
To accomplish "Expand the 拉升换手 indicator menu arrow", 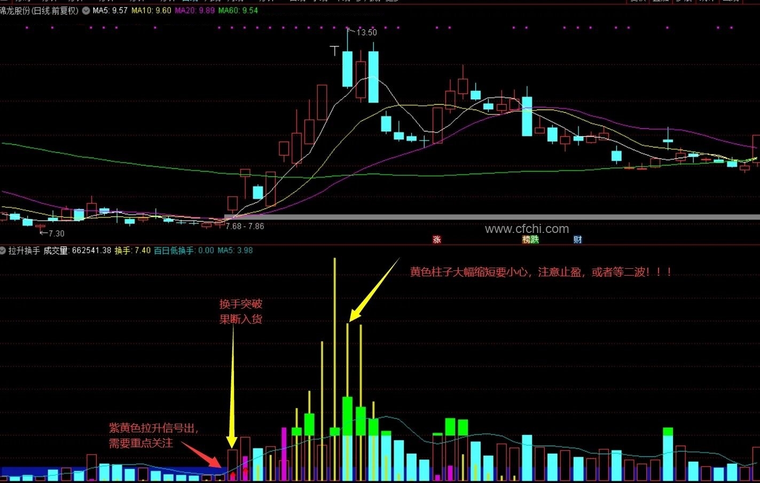I will click(x=3, y=251).
